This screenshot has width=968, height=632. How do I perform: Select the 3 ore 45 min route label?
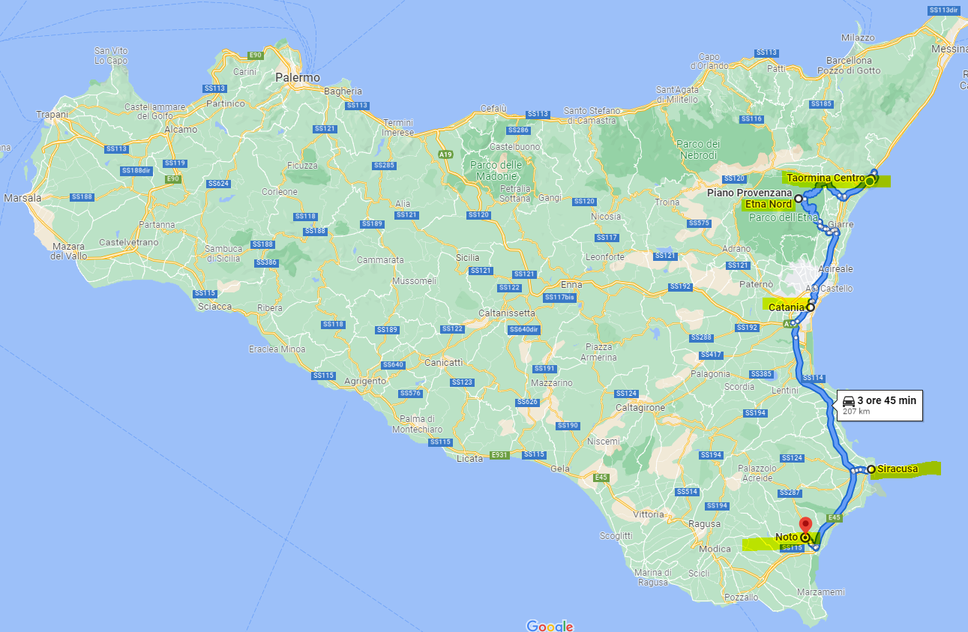886,400
